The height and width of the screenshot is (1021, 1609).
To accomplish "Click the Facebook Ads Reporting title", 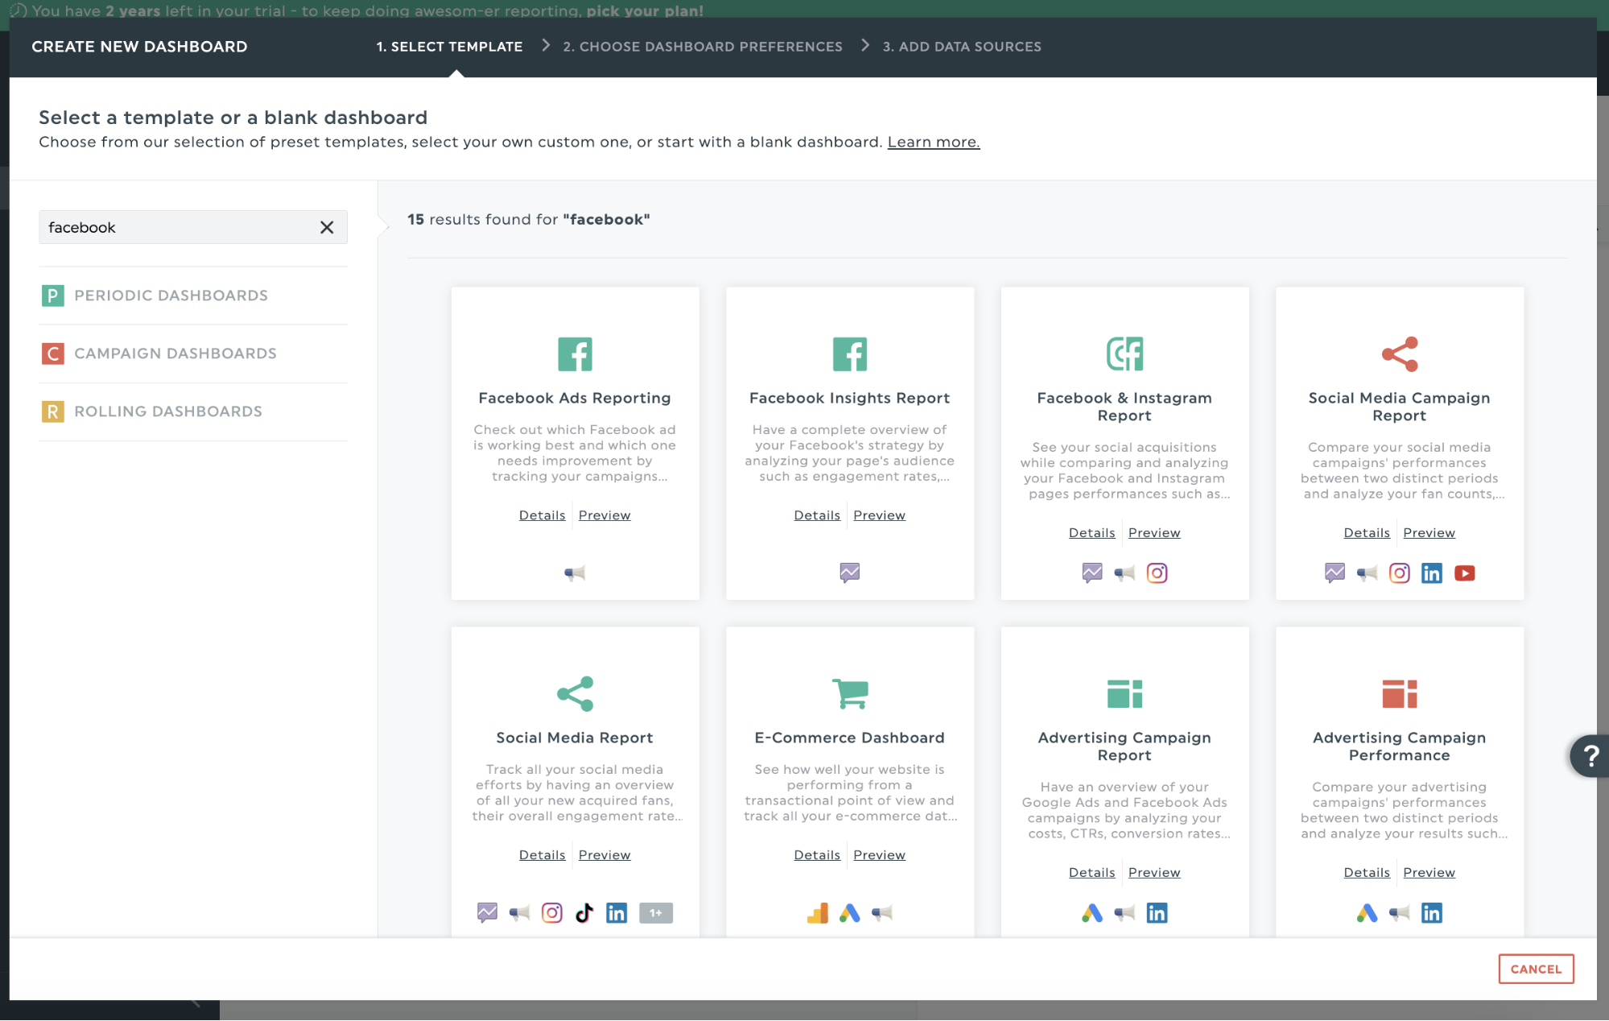I will pos(575,399).
